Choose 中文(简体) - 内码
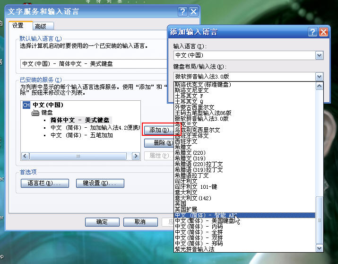The width and height of the screenshot is (338, 264). tap(244, 227)
